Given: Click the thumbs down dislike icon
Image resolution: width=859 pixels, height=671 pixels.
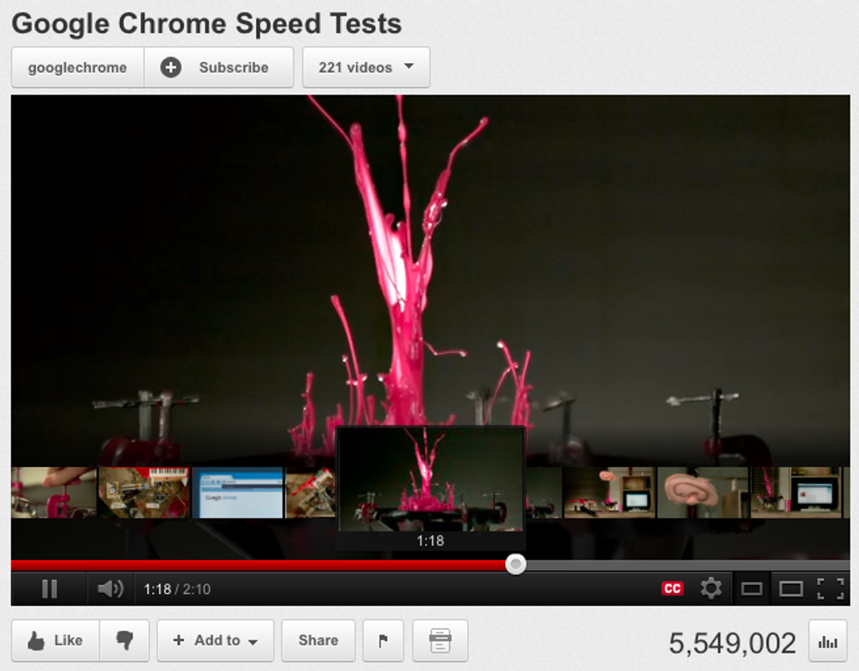Looking at the screenshot, I should click(x=124, y=640).
